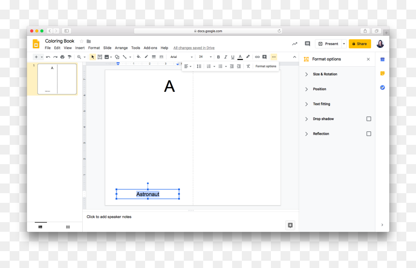Image resolution: width=416 pixels, height=268 pixels.
Task: Select the shape tool
Action: (117, 57)
